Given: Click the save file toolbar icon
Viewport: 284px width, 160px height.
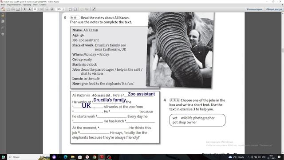Looking at the screenshot, I should point(8,9).
